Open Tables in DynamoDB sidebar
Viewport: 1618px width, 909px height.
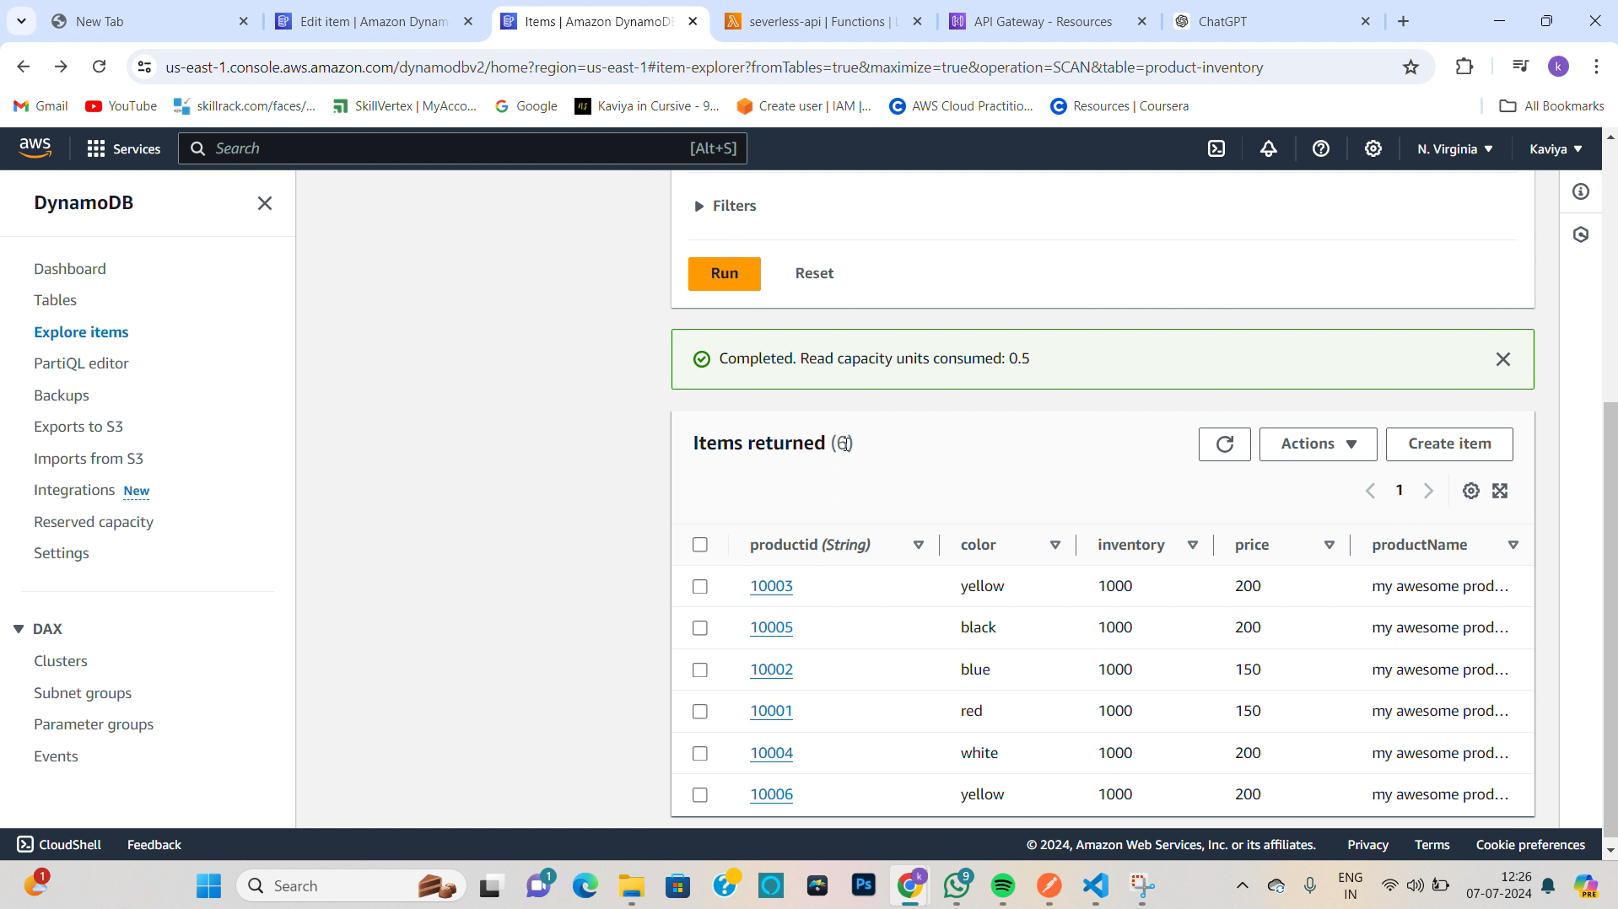[55, 300]
